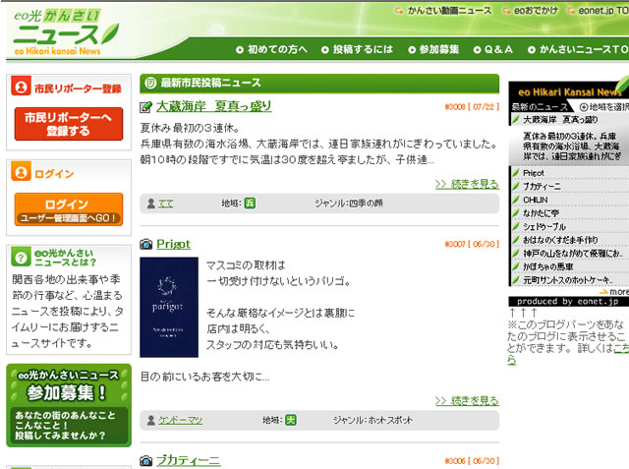
Task: Open article titled Prigot
Action: pos(173,244)
